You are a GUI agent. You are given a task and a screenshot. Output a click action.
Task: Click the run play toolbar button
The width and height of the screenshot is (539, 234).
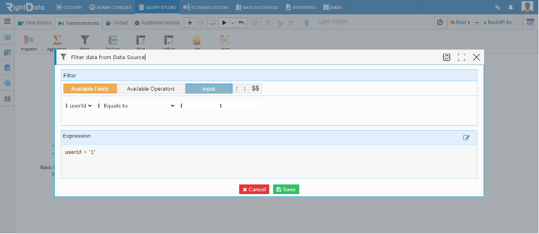[x=224, y=23]
